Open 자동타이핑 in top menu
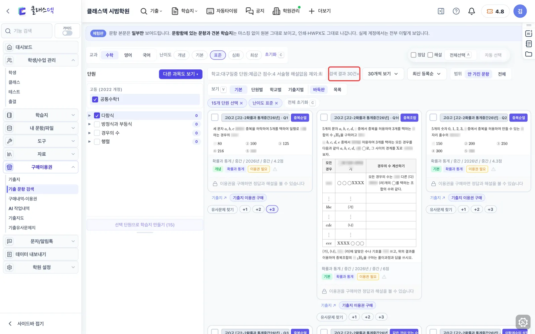The image size is (535, 334). (222, 11)
